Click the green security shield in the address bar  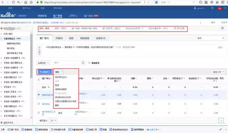point(41,2)
